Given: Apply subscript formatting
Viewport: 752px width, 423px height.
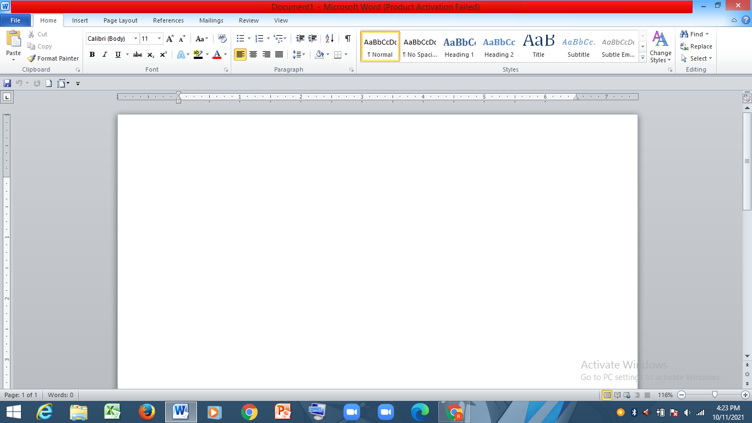Looking at the screenshot, I should click(151, 55).
